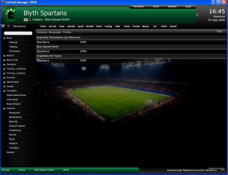Screen dimensions: 228x175
Task: Expand the Transfery sidebar section
Action: (4, 91)
